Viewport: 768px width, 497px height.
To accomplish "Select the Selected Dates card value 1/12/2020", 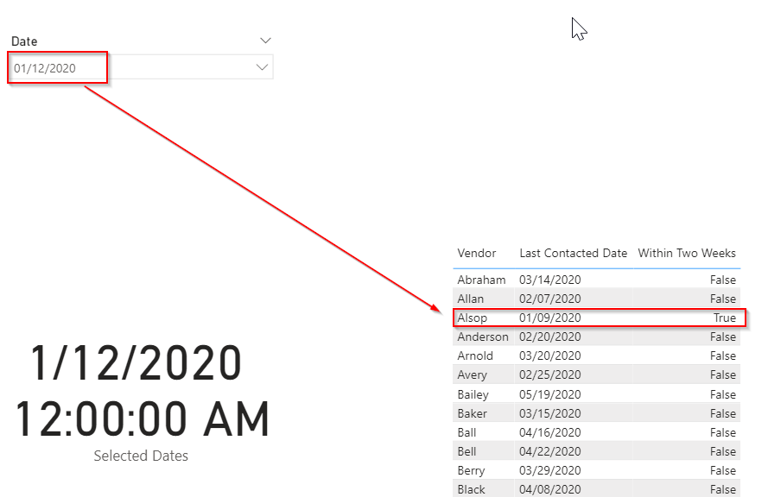I will click(136, 362).
